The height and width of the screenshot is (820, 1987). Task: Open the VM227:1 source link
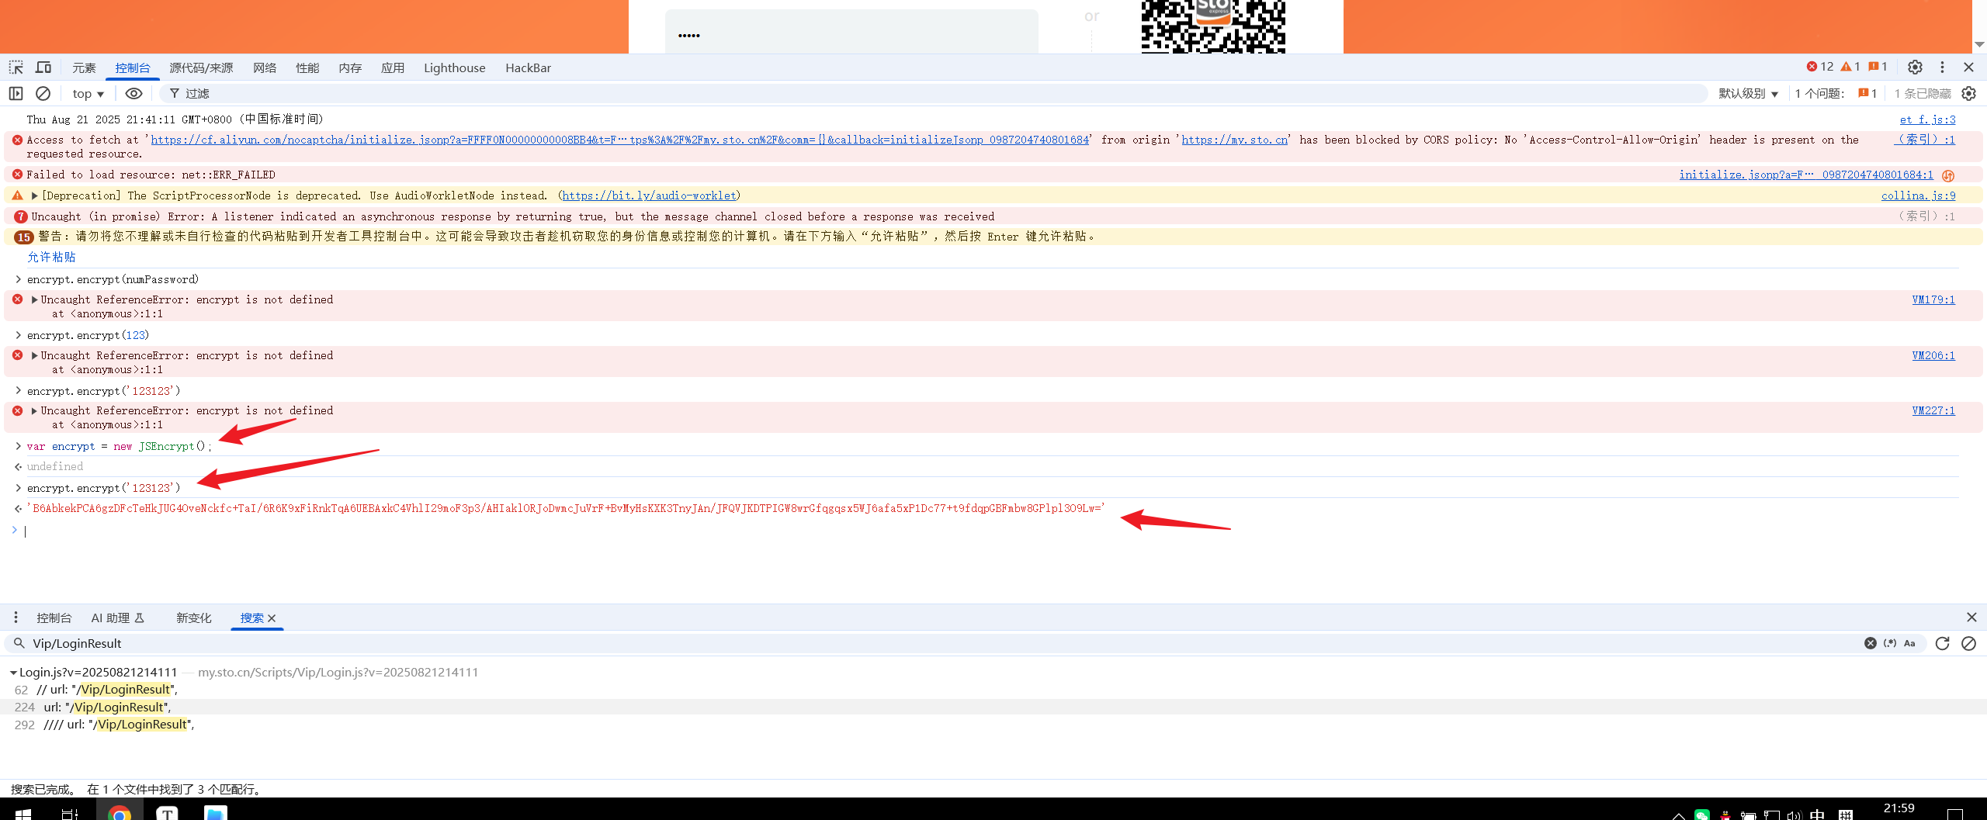click(x=1933, y=410)
